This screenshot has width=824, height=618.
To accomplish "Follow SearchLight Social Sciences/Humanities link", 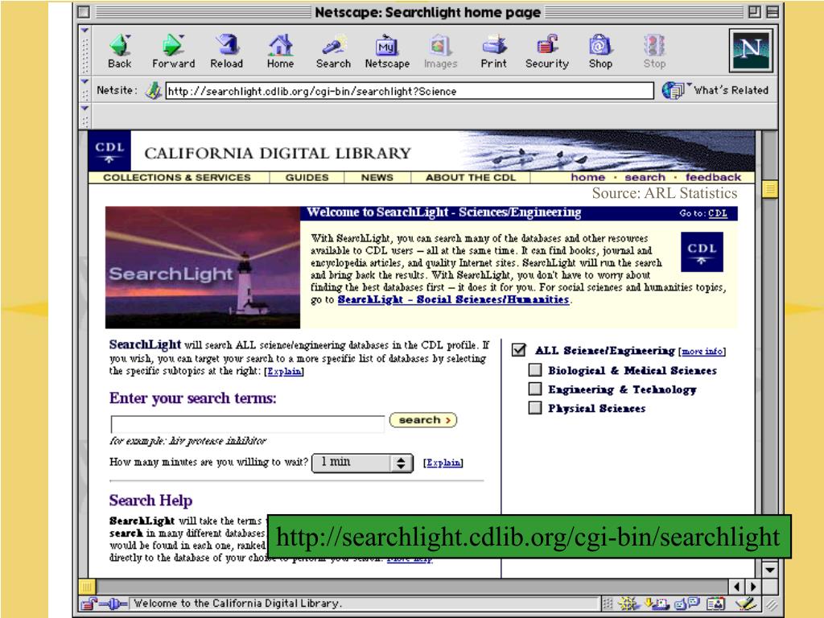I will click(x=453, y=299).
